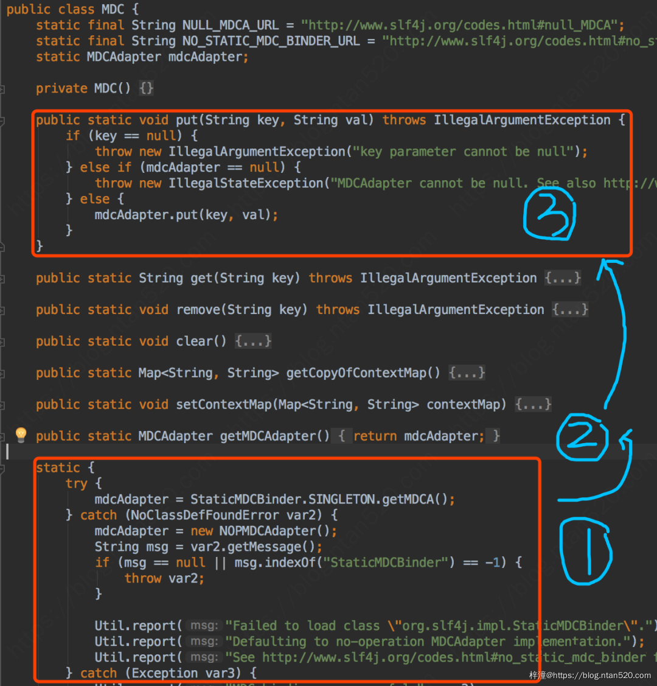This screenshot has width=657, height=686.
Task: Click the "MDCAdapter cannot be null" string
Action: pyautogui.click(x=493, y=183)
